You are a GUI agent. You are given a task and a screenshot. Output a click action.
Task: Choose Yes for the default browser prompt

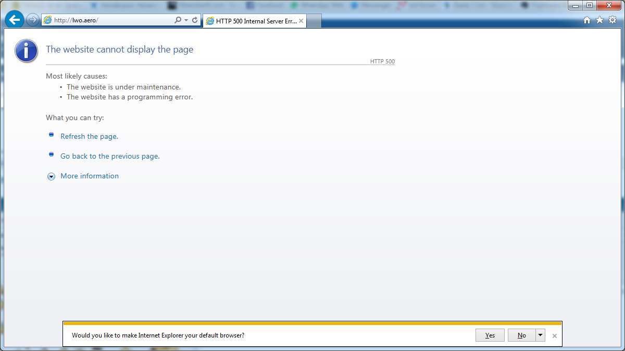(x=490, y=335)
